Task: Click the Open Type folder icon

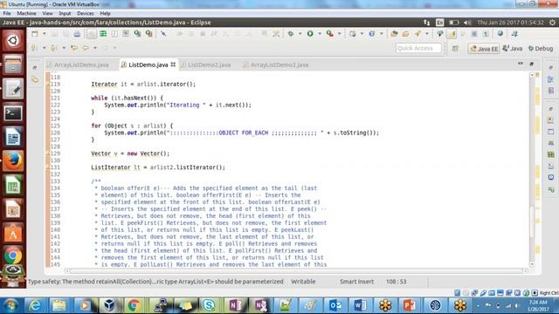Action: click(x=394, y=33)
